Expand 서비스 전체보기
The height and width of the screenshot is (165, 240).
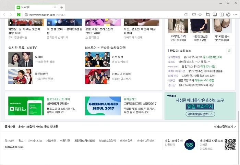coord(225,127)
